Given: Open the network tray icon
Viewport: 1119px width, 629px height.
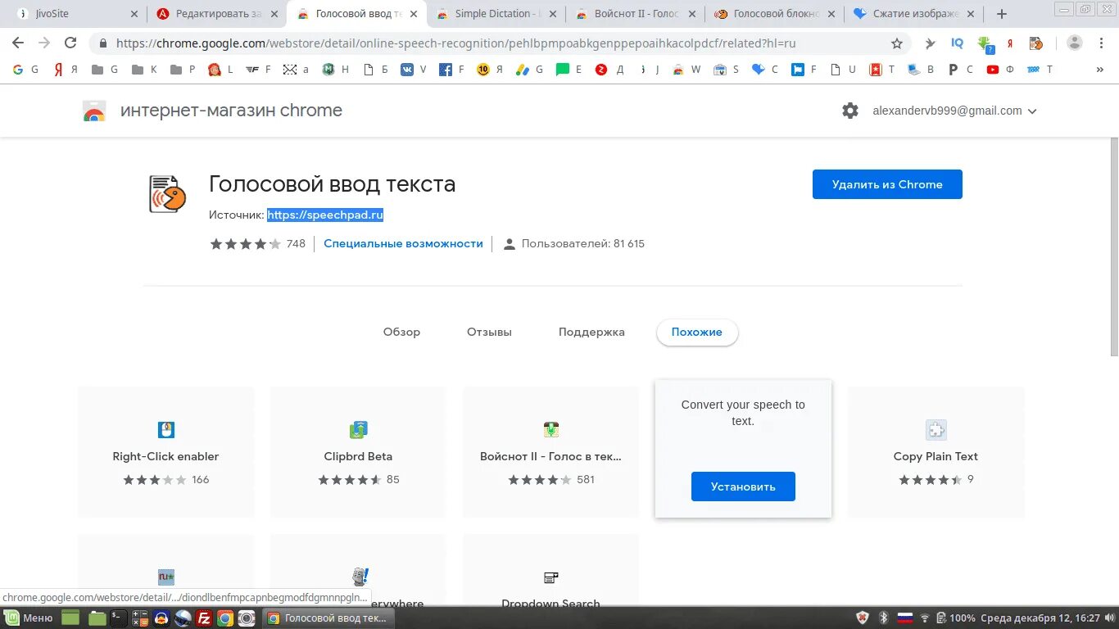Looking at the screenshot, I should 925,618.
